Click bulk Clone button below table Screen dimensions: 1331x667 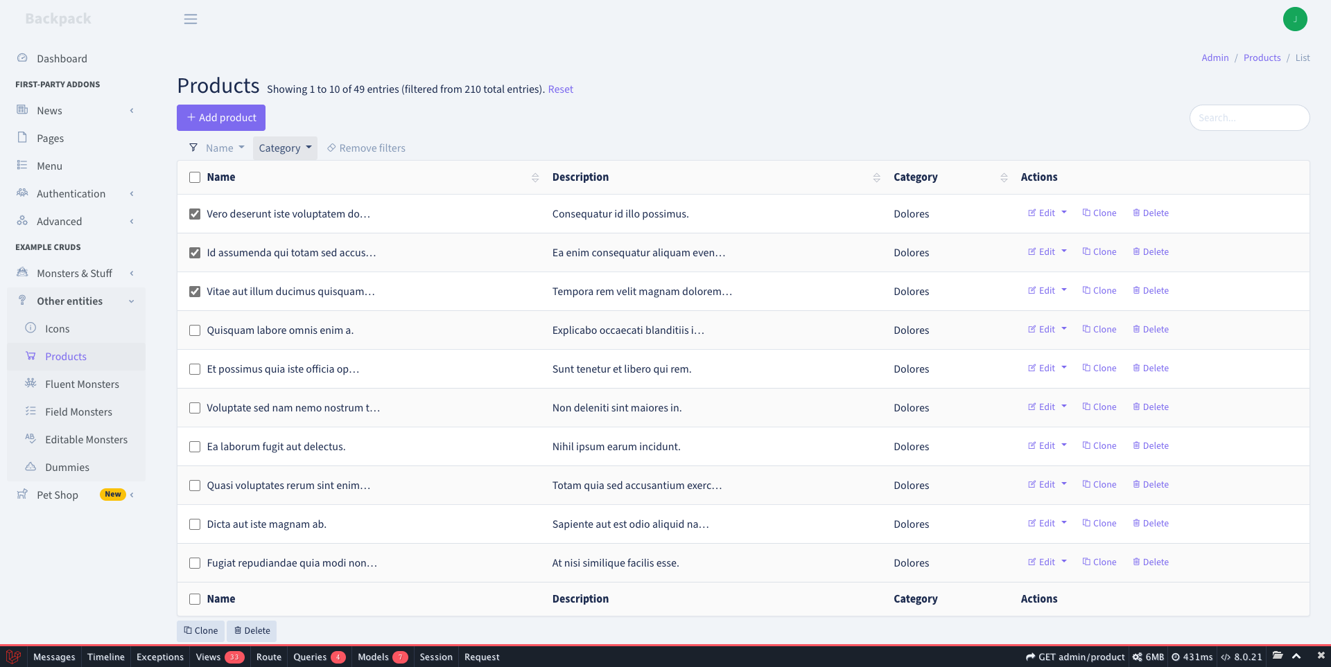[x=201, y=631]
